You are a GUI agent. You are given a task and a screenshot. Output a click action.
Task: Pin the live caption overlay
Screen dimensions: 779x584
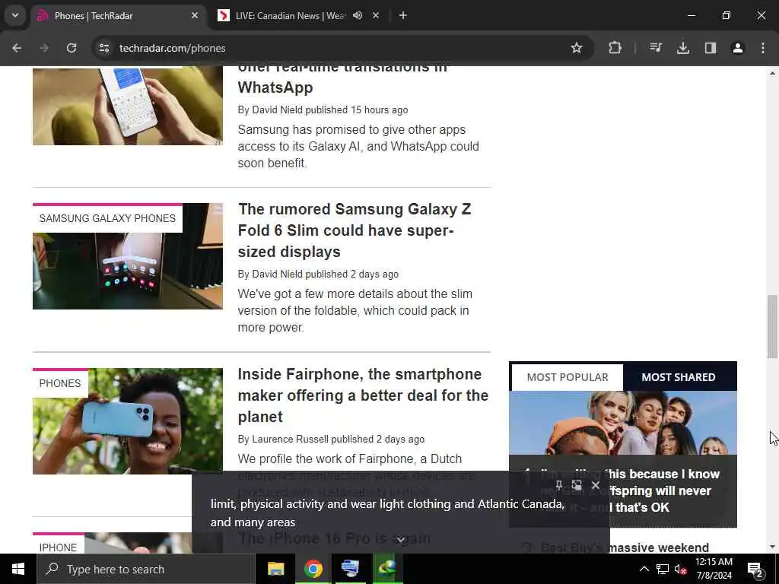(x=559, y=484)
